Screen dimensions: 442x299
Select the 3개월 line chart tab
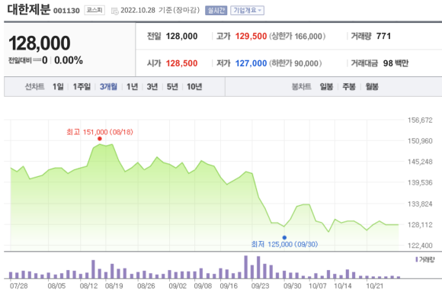point(108,87)
